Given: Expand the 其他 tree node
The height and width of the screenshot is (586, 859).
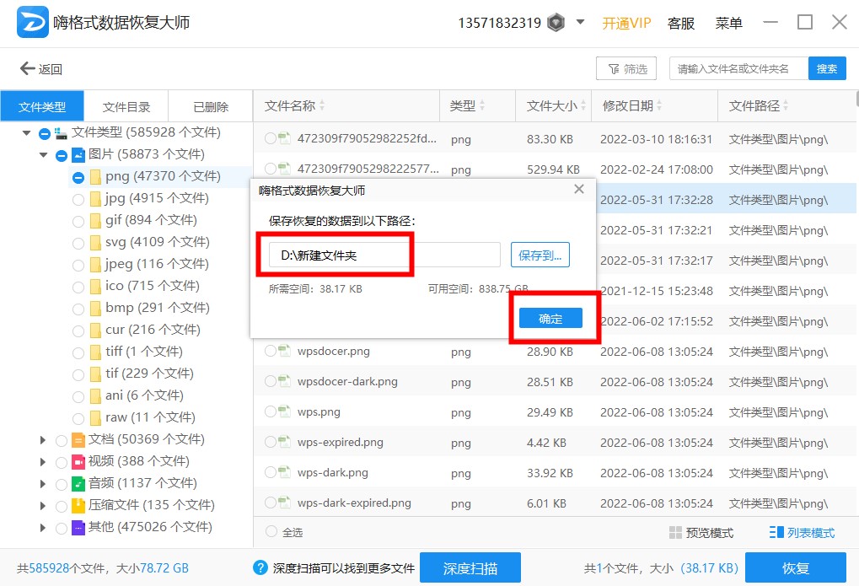Looking at the screenshot, I should pos(43,527).
